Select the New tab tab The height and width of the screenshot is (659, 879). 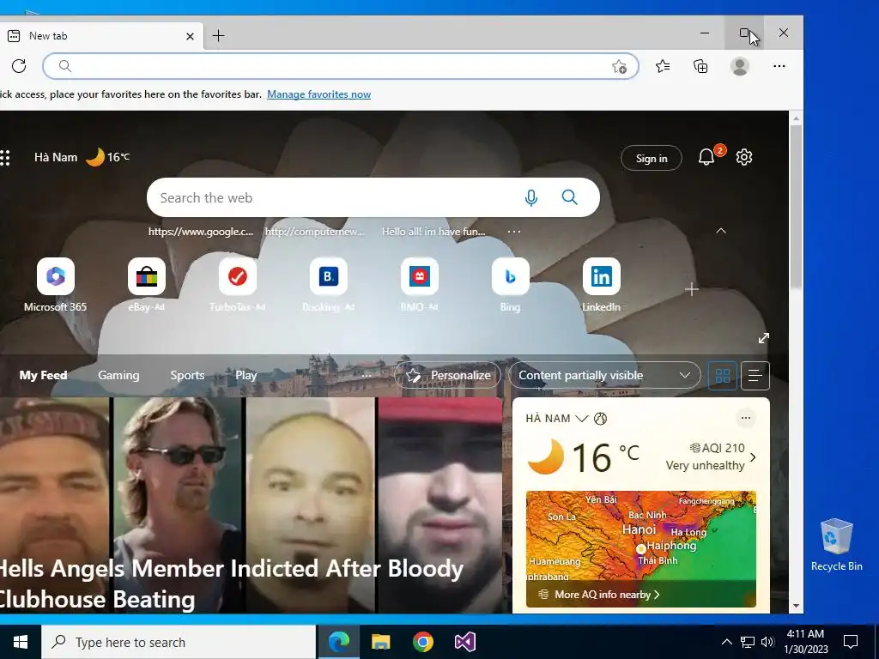click(x=101, y=36)
